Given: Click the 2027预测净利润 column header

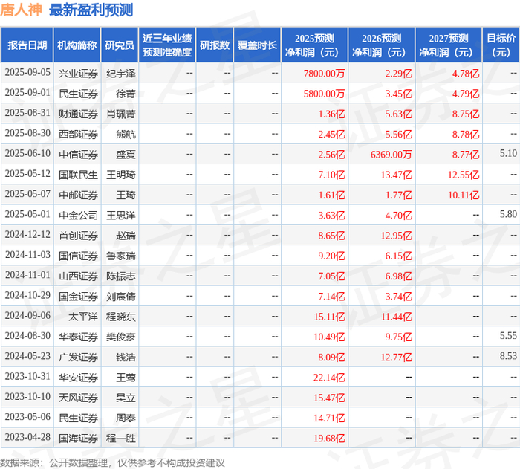Looking at the screenshot, I should 449,45.
